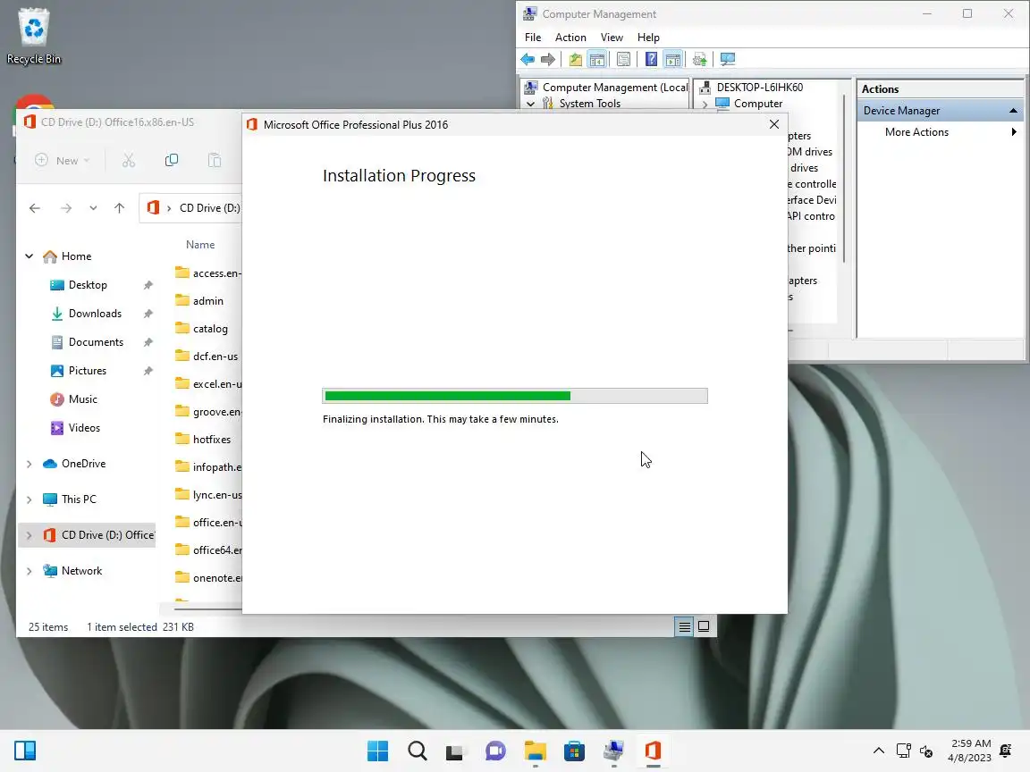Collapse System Tools tree node
The height and width of the screenshot is (772, 1030).
point(530,104)
